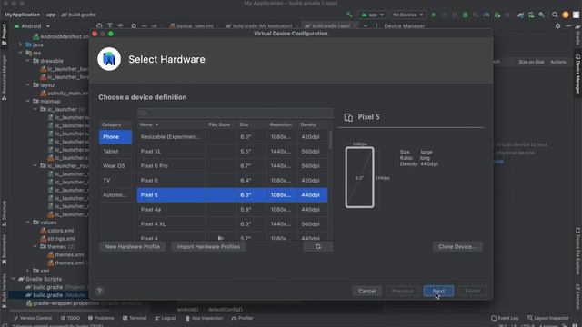
Task: Switch to build.gradle (:app) editor tab
Action: coord(327,26)
